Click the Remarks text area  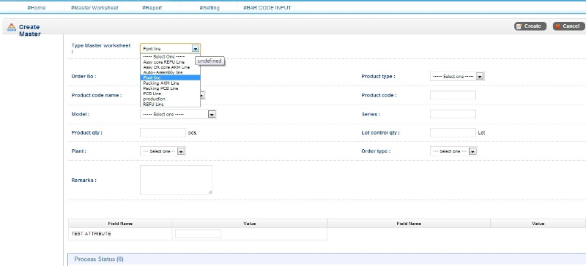pos(176,180)
